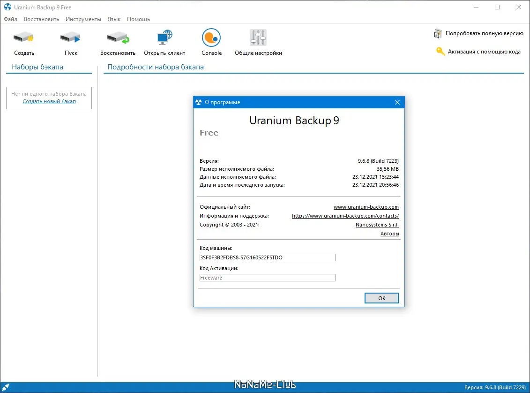Click the date 23.12.2021 15:23:44

375,177
